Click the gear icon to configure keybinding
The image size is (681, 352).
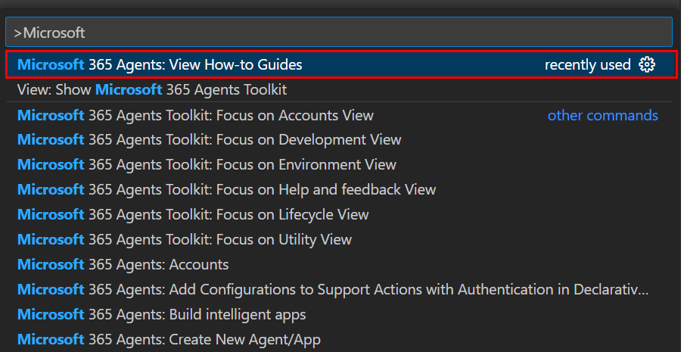[x=647, y=65]
